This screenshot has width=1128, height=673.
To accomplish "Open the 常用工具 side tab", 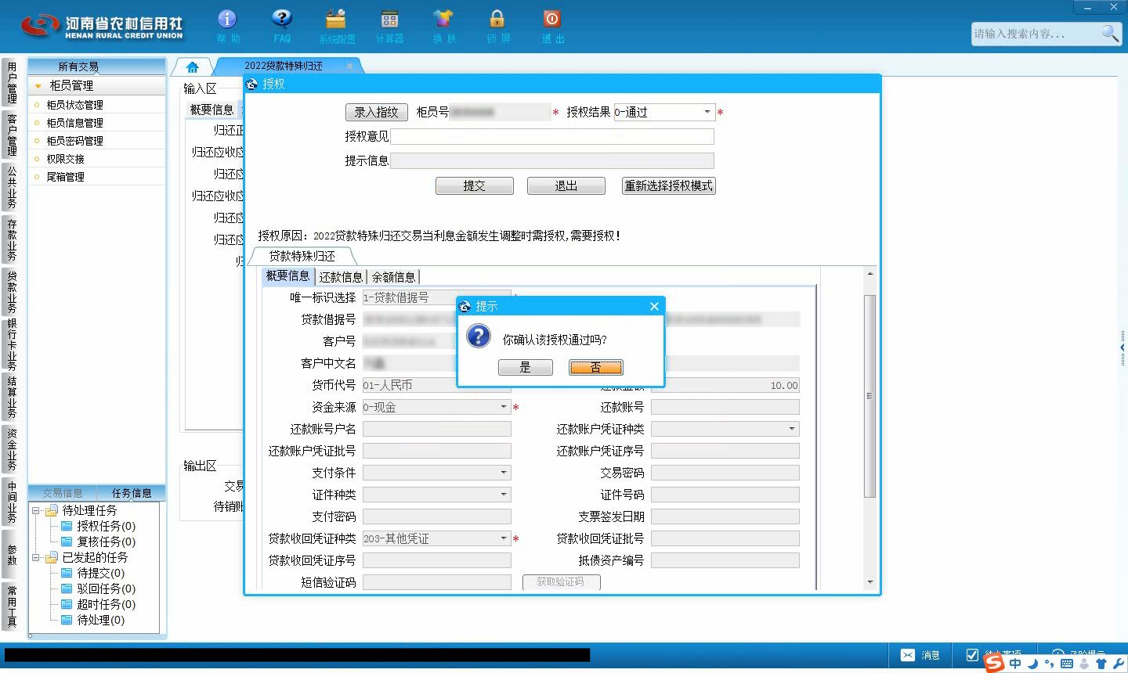I will (12, 605).
